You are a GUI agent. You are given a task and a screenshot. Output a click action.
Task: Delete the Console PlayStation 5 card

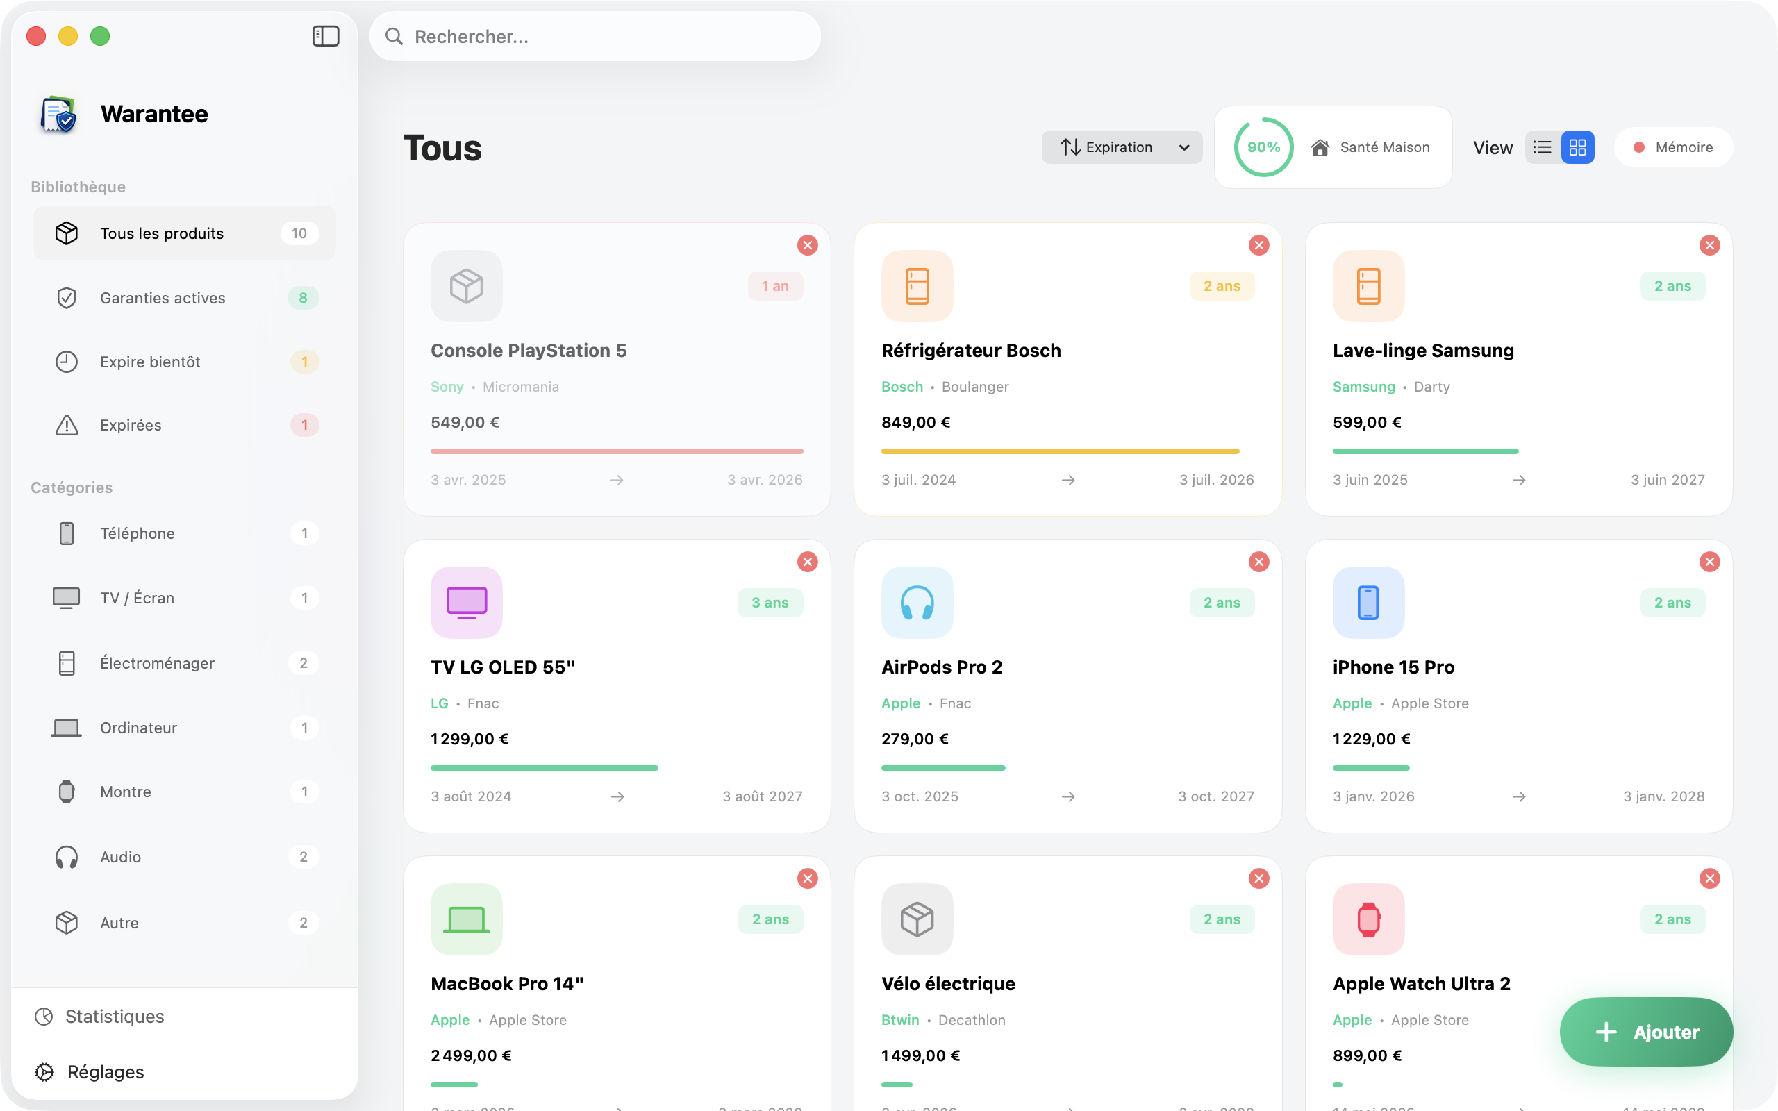(808, 245)
